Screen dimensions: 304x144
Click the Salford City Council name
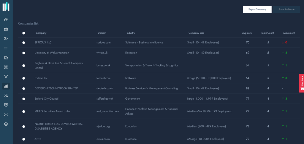click(x=46, y=99)
